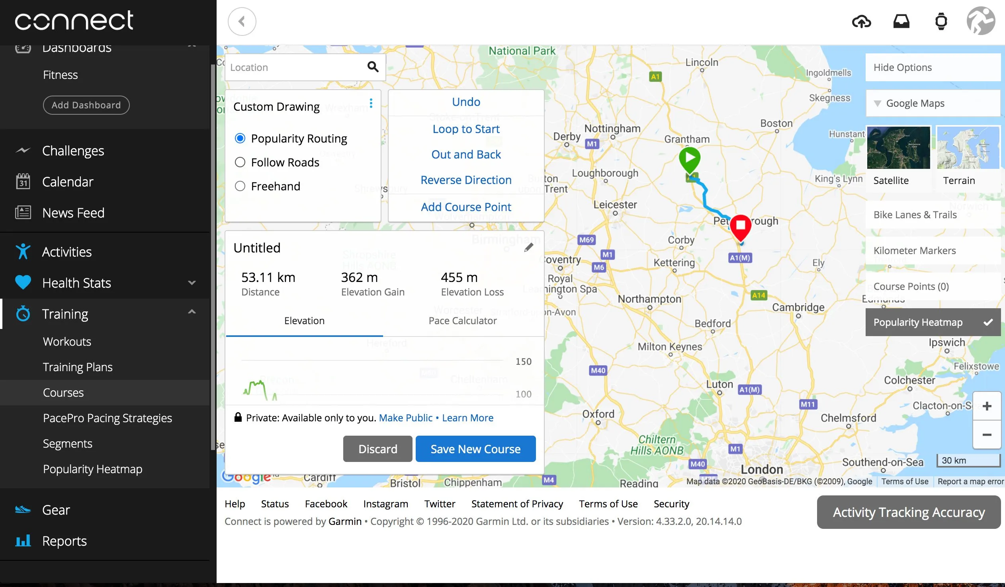Zoom in the map with plus
Screen dimensions: 1005x587
(987, 406)
